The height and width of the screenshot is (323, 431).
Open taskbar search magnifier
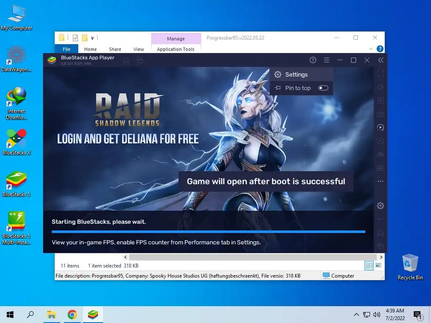pos(30,315)
